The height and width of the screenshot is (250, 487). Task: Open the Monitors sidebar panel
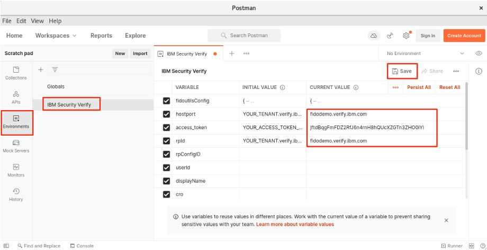16,171
